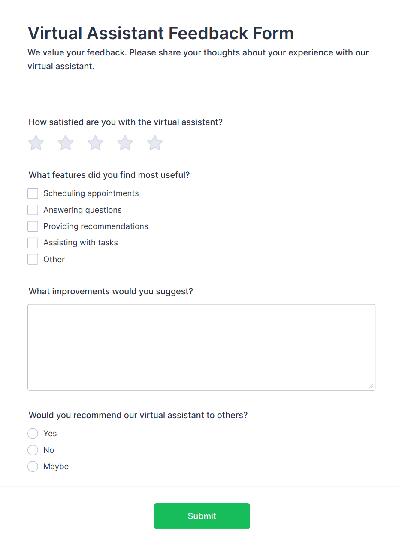
Task: Select a two-star satisfaction rating
Action: pos(65,143)
